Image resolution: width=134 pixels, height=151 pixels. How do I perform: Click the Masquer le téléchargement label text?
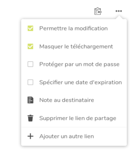pos(76,47)
